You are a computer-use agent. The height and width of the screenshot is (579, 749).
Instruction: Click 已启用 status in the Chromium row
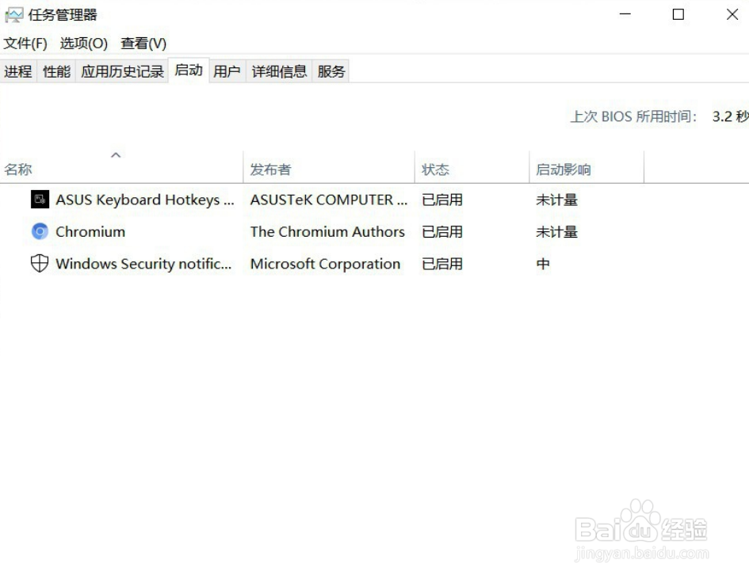click(442, 231)
